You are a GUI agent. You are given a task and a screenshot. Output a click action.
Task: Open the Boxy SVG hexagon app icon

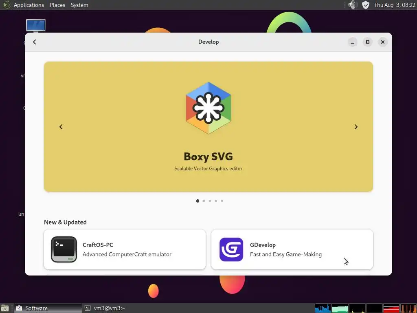208,108
